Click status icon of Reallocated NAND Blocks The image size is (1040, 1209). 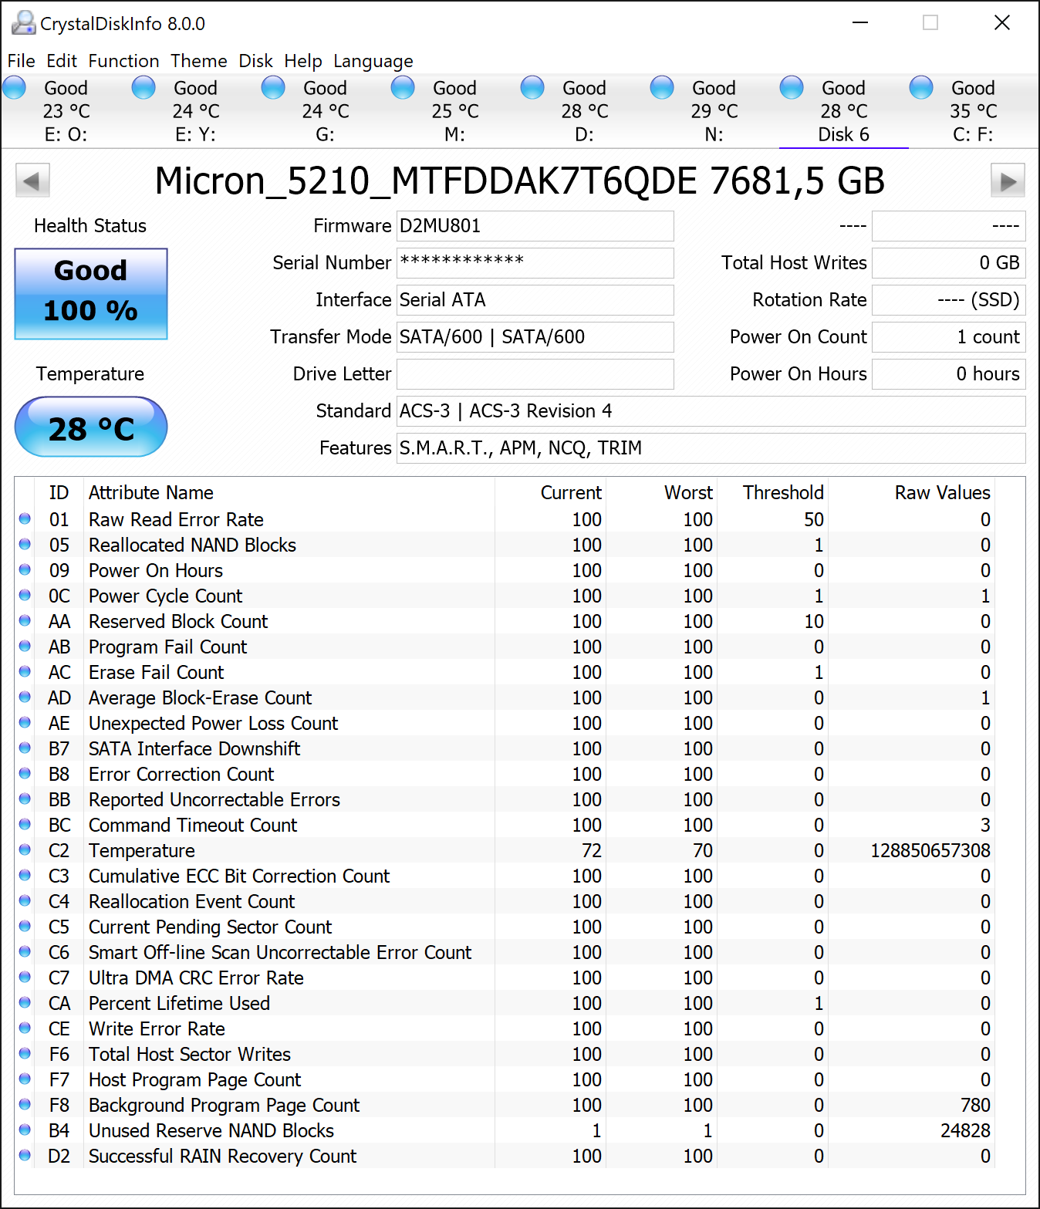point(25,545)
